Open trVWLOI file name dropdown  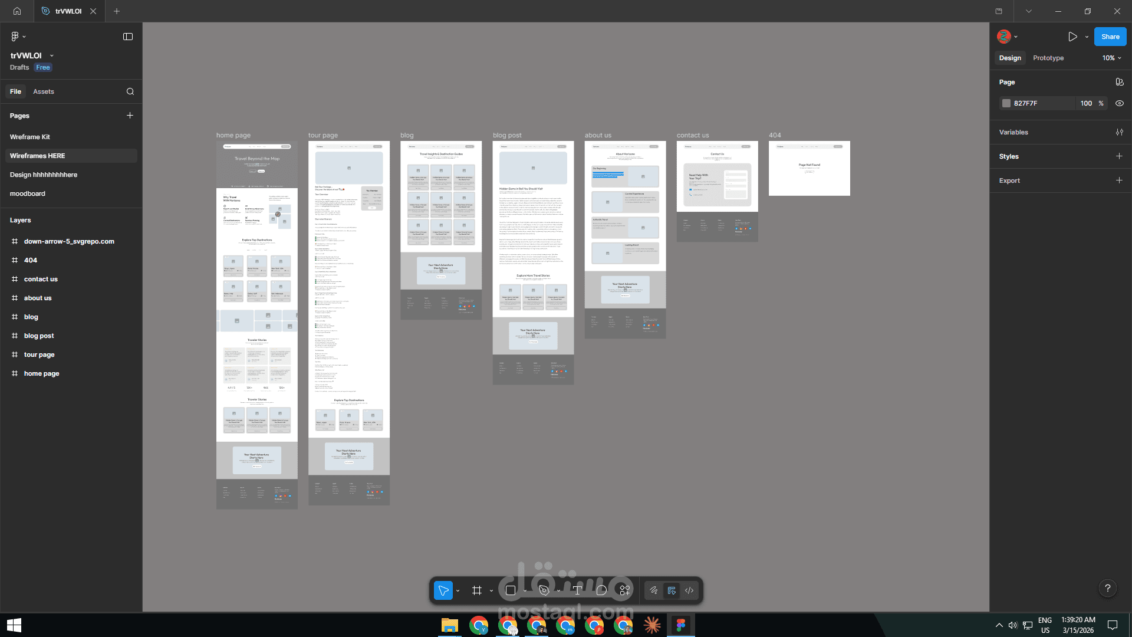52,55
